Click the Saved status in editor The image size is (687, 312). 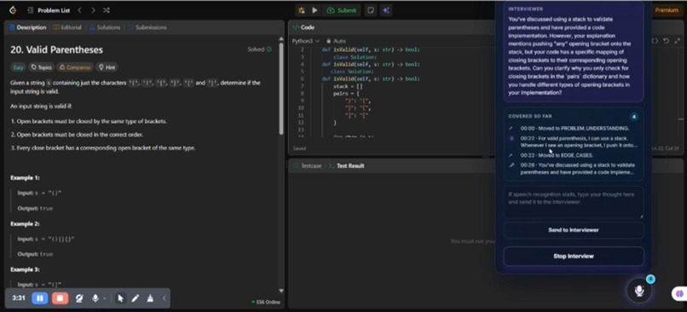299,148
